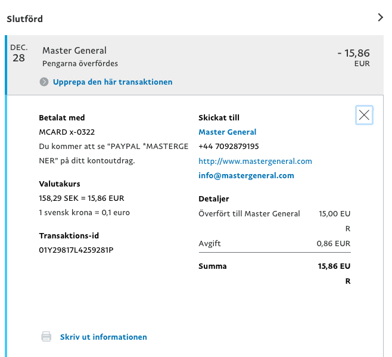Click the Avgift fee row
This screenshot has width=392, height=357.
tap(275, 243)
